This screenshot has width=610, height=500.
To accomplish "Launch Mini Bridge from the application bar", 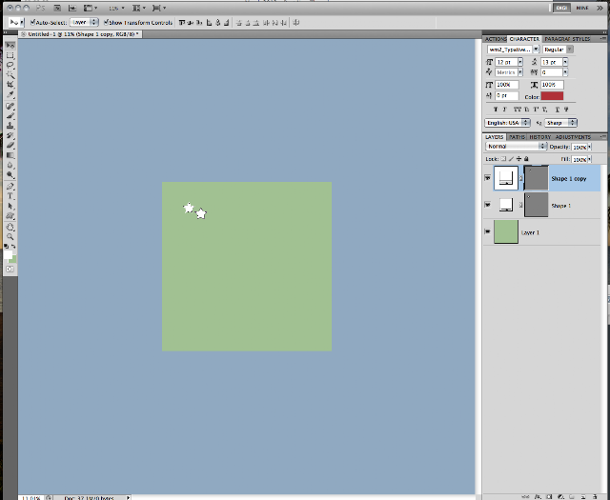I will pos(72,8).
